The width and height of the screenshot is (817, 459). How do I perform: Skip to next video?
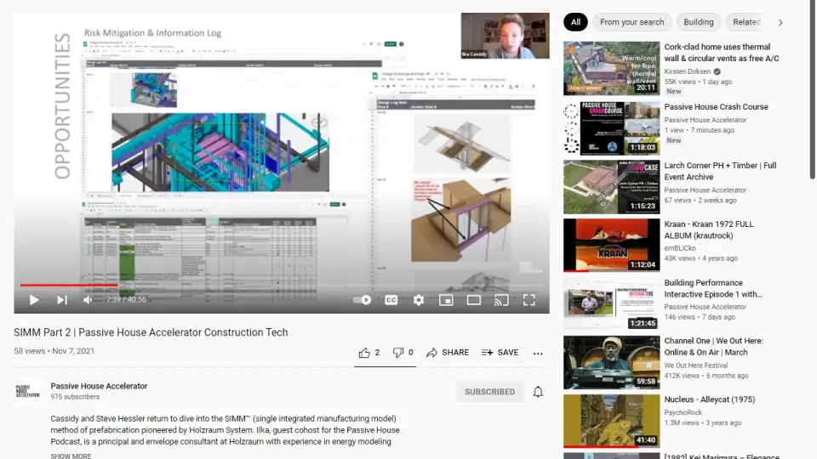point(62,300)
